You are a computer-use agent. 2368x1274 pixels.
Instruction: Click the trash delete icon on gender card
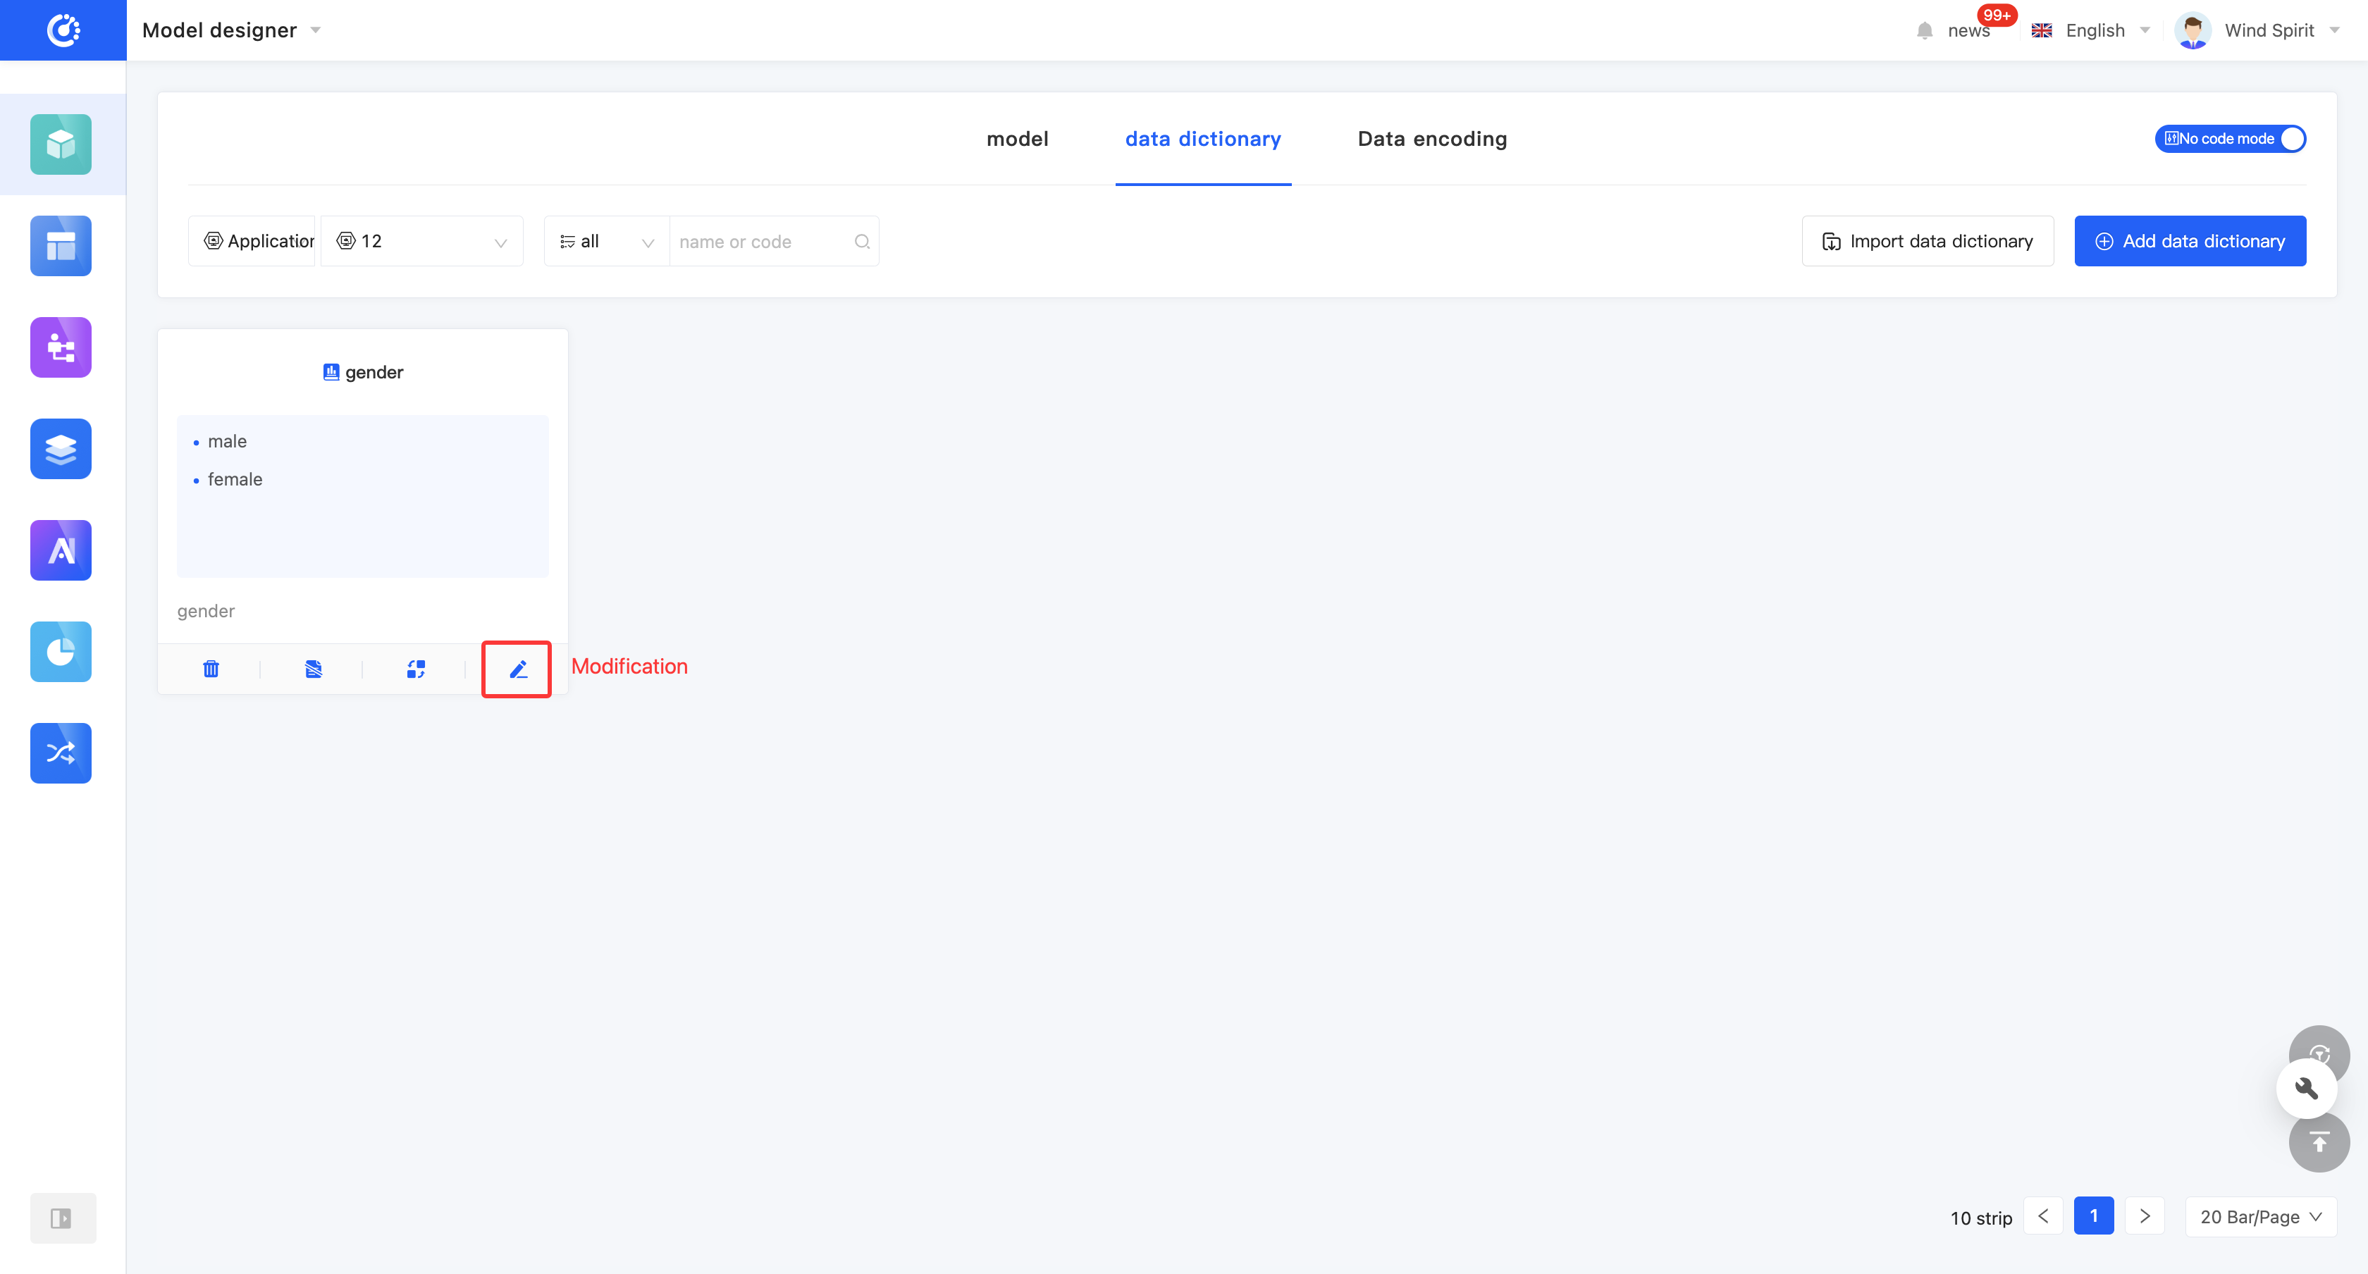tap(211, 669)
